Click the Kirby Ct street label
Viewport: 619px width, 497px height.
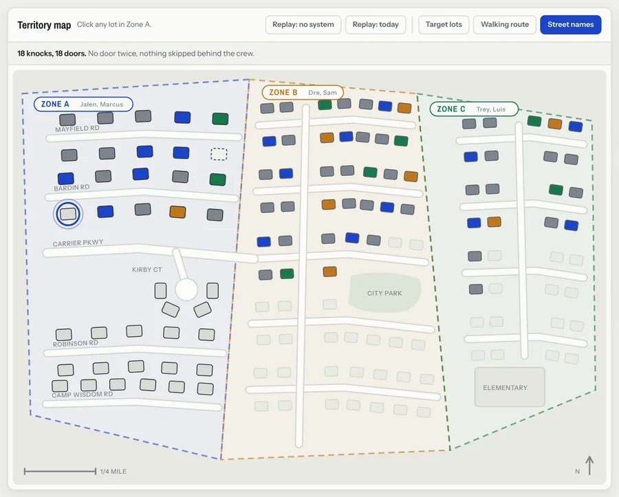(147, 269)
